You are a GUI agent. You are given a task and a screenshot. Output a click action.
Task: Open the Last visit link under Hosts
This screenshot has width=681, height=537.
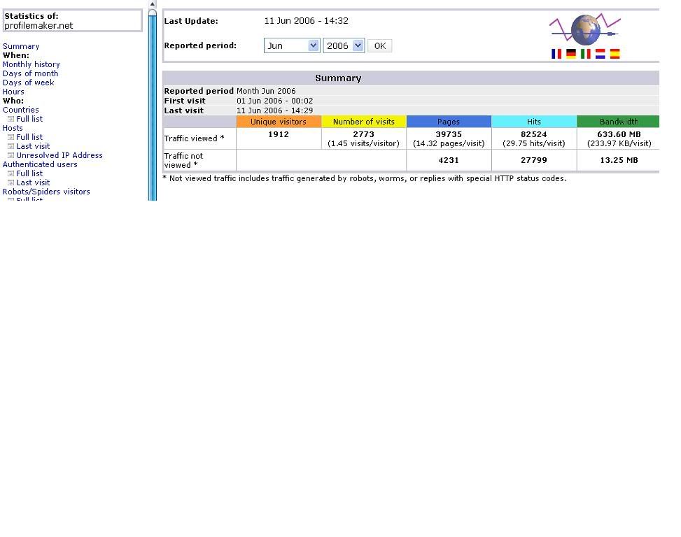(x=33, y=146)
